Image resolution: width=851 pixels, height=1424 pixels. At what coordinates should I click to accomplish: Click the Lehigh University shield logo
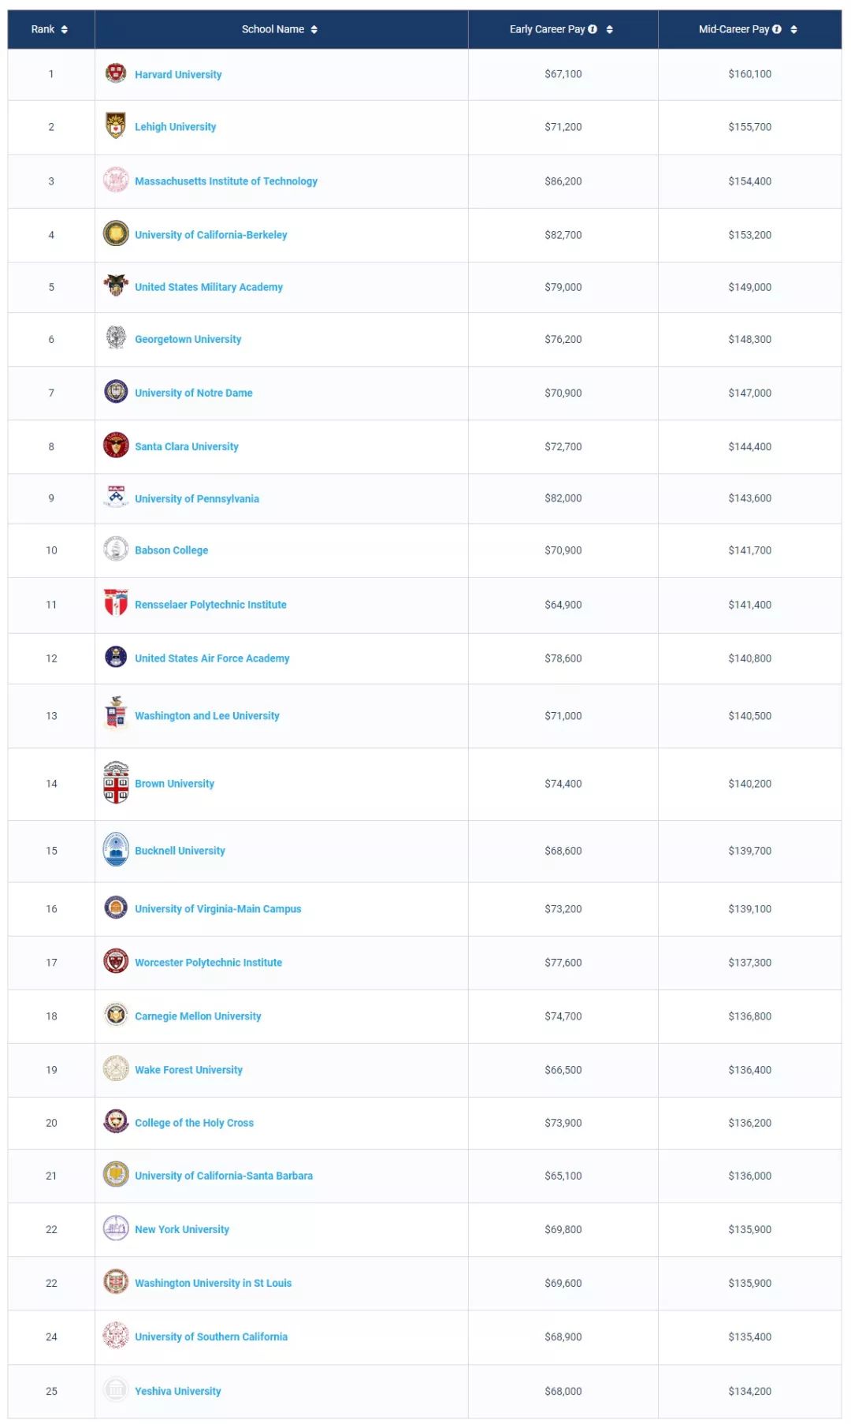tap(116, 125)
